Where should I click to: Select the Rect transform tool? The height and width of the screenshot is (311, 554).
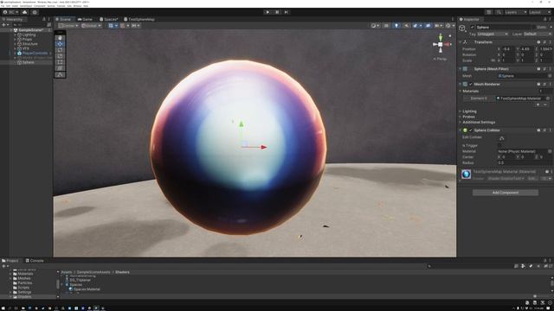[x=60, y=61]
